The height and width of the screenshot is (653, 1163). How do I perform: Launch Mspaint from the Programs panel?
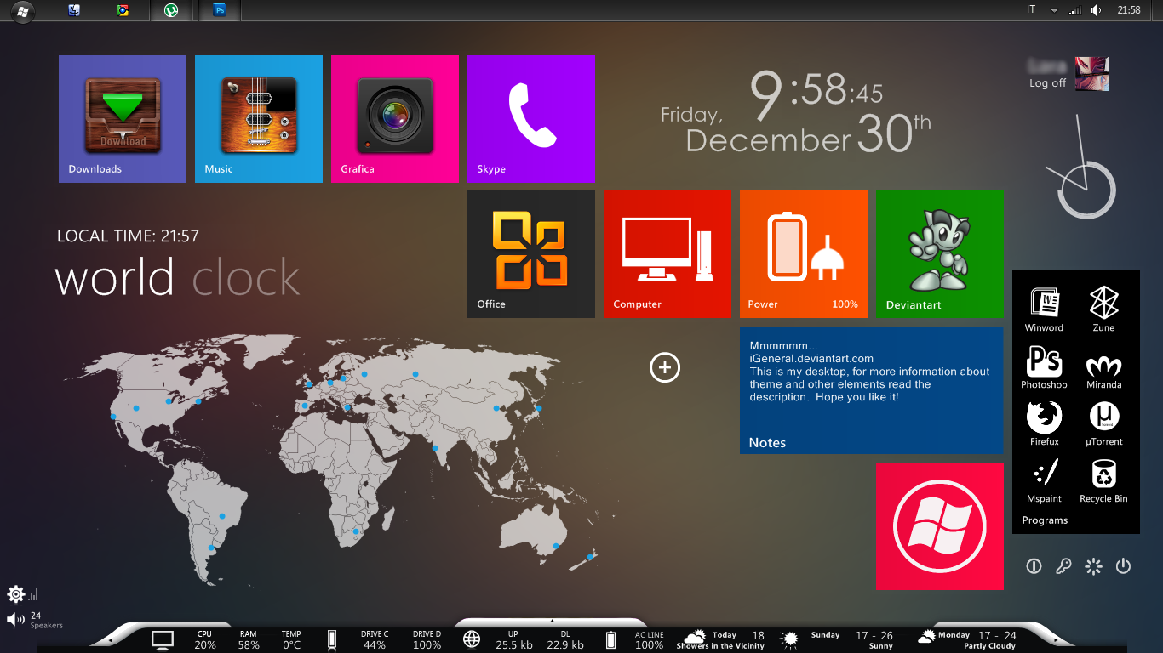tap(1044, 481)
